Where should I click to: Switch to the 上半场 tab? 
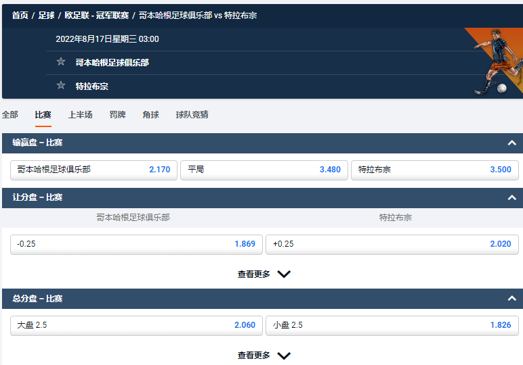coord(80,115)
